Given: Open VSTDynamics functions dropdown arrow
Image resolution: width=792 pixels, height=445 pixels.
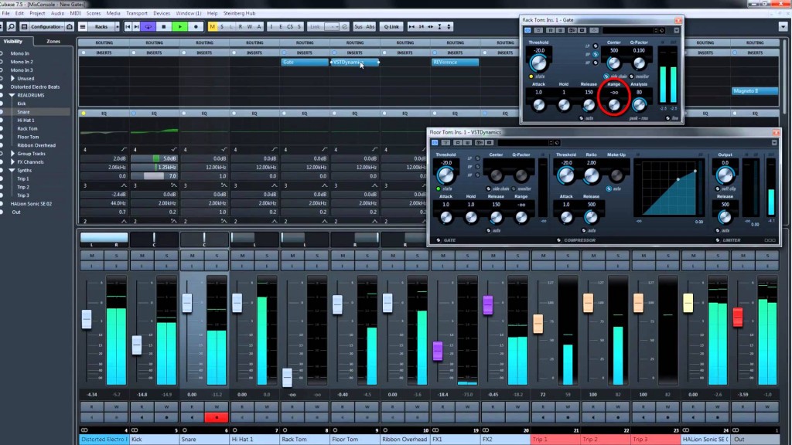Looking at the screenshot, I should point(774,143).
